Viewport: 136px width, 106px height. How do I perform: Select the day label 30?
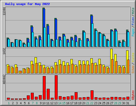point(124,103)
